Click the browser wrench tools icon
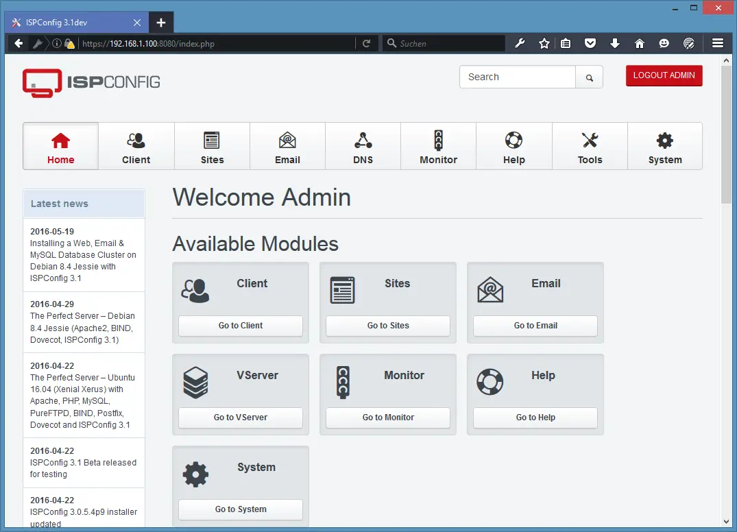The width and height of the screenshot is (737, 532). coord(520,44)
